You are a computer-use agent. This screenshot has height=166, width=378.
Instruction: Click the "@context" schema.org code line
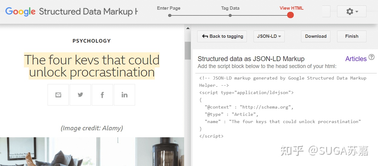tap(249, 107)
